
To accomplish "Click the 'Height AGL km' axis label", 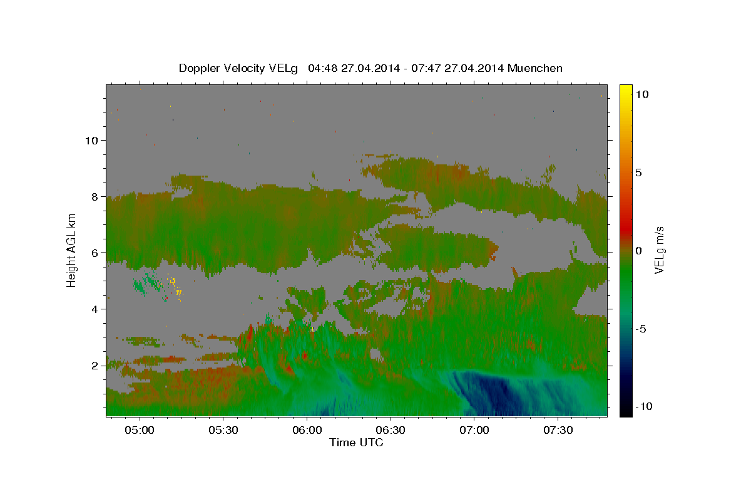I will point(72,249).
